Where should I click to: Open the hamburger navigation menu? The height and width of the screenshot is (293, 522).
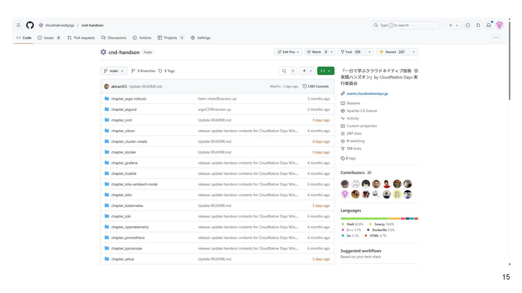18,25
